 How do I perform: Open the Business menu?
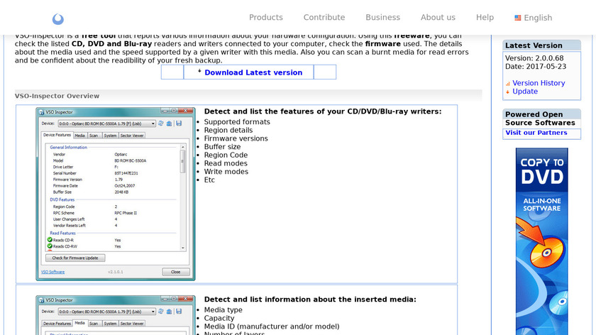(x=382, y=18)
